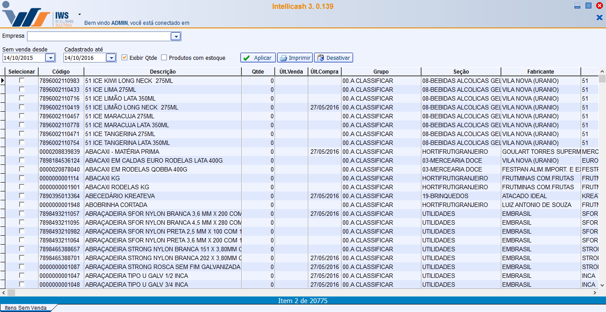The image size is (606, 312).
Task: Click the Qtde column header
Action: tap(258, 72)
